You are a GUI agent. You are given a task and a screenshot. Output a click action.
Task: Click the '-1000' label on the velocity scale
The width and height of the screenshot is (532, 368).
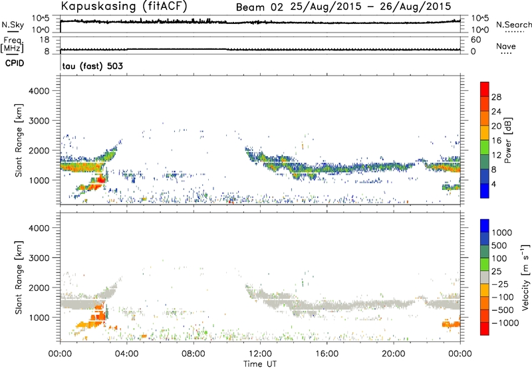[505, 323]
